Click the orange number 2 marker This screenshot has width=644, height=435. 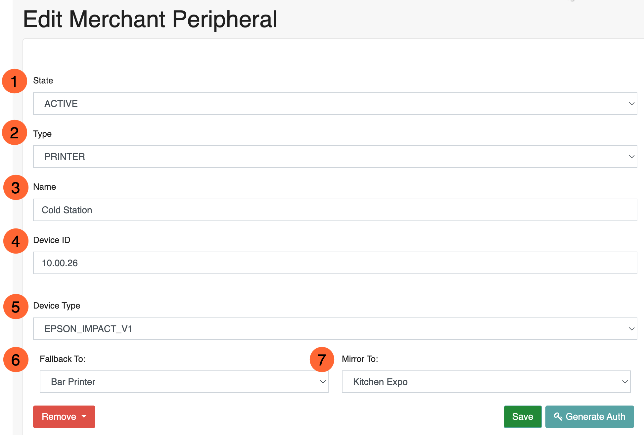pos(14,133)
